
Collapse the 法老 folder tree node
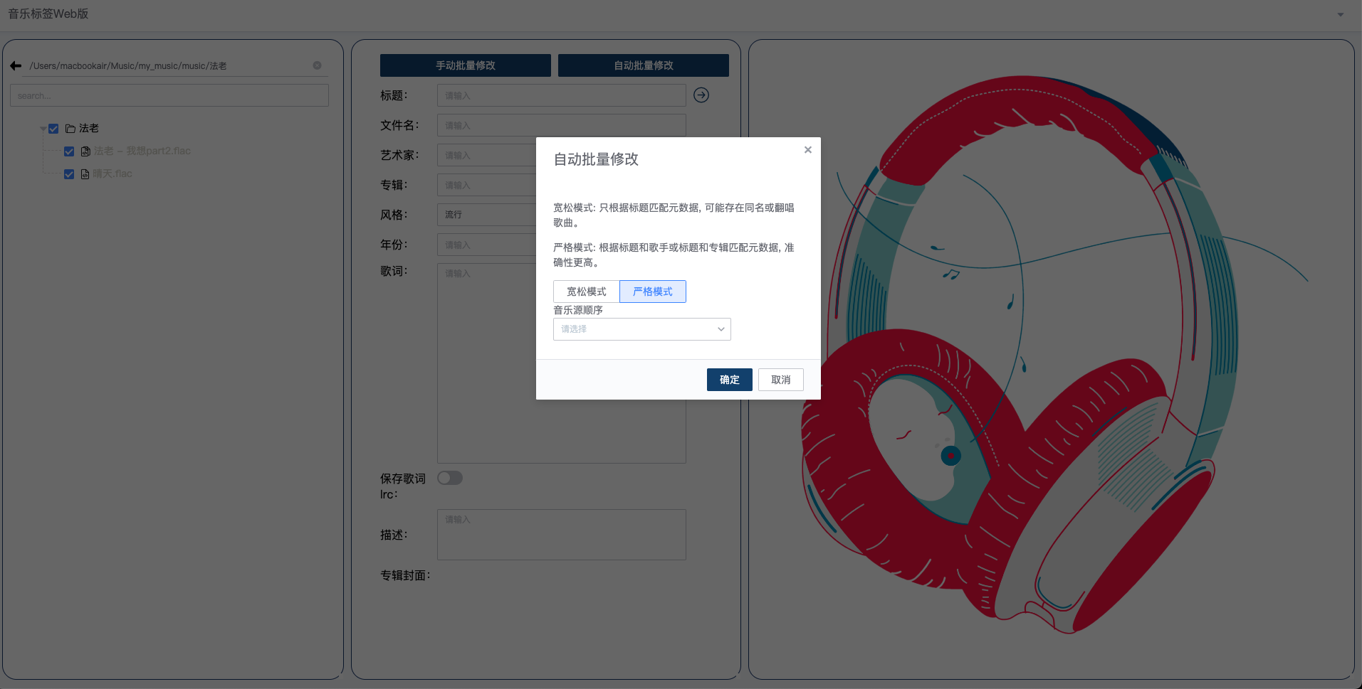[x=43, y=129]
